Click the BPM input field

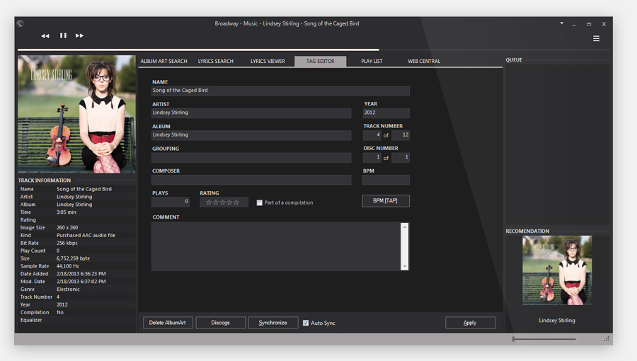point(386,180)
